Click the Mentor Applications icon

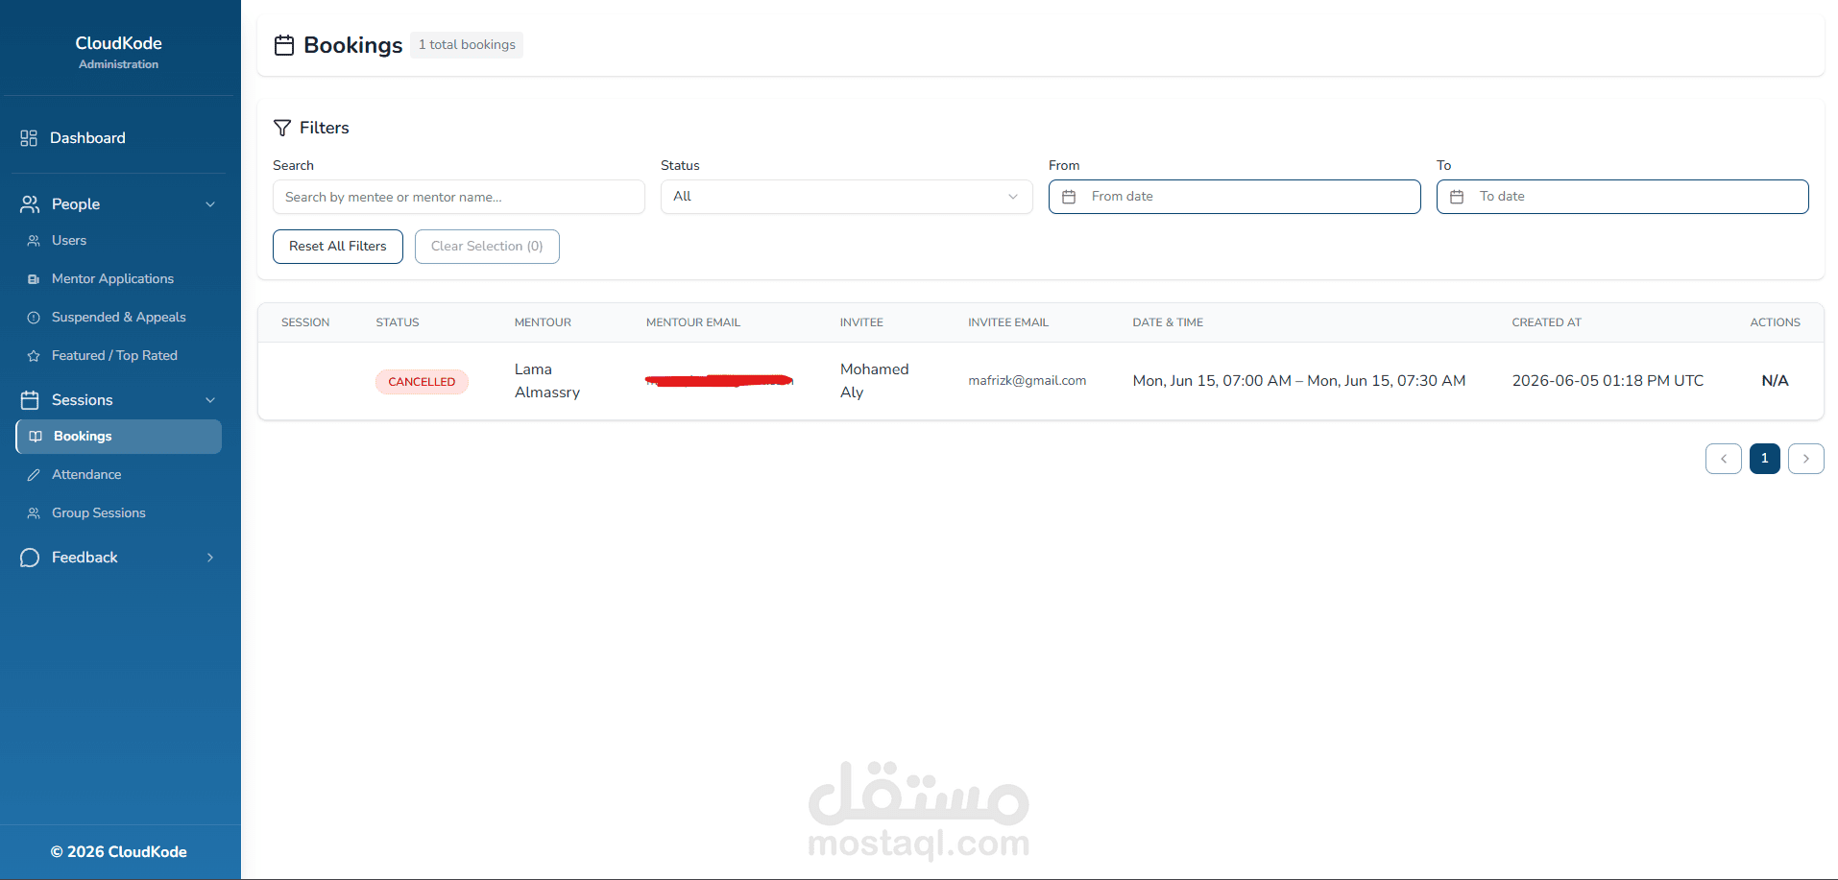tap(34, 279)
